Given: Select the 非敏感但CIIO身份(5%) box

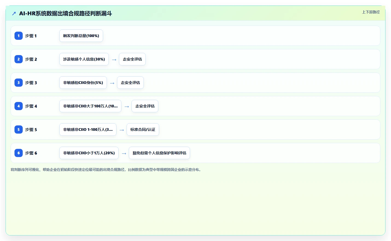Looking at the screenshot, I should [x=83, y=83].
